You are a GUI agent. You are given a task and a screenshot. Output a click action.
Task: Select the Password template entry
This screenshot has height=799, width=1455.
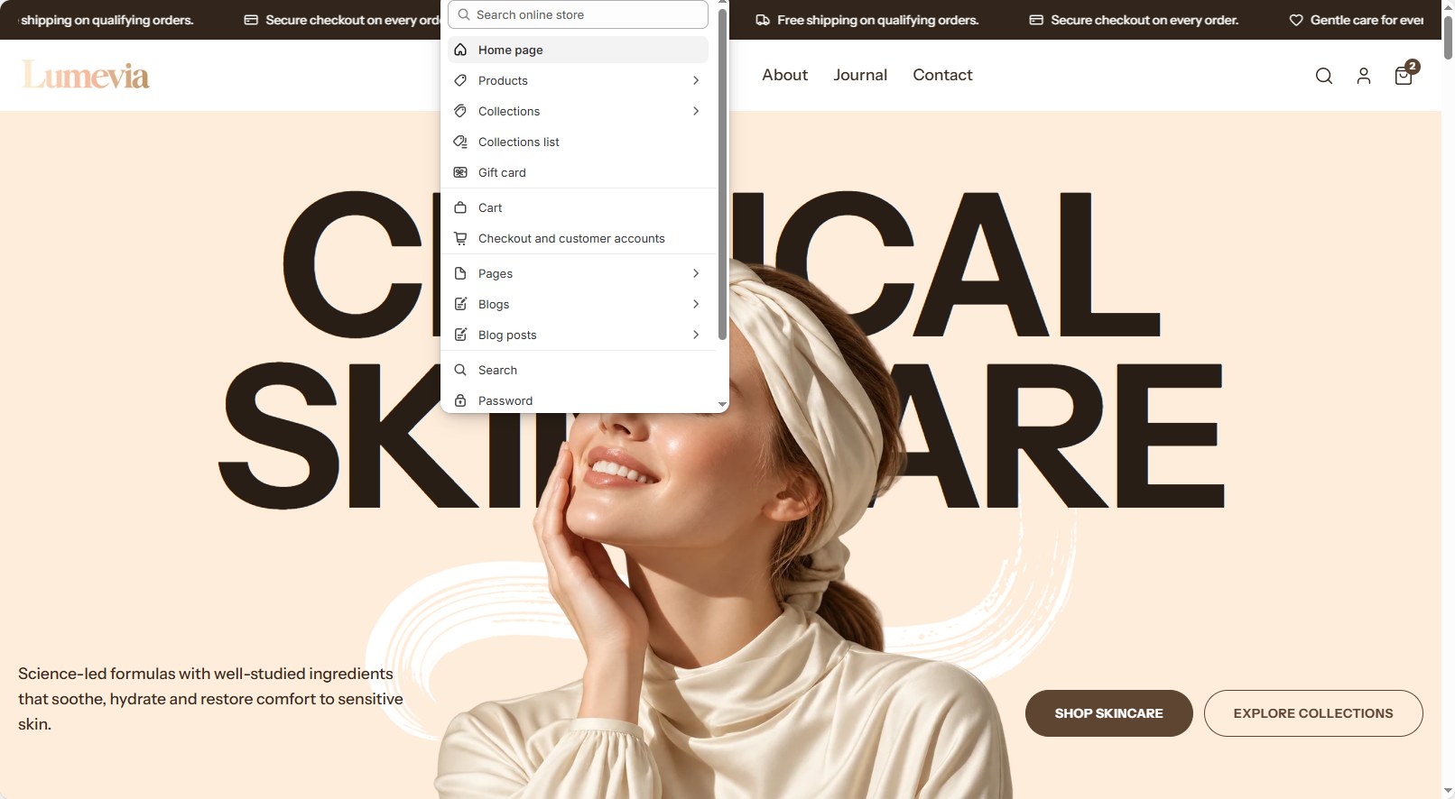click(x=578, y=400)
